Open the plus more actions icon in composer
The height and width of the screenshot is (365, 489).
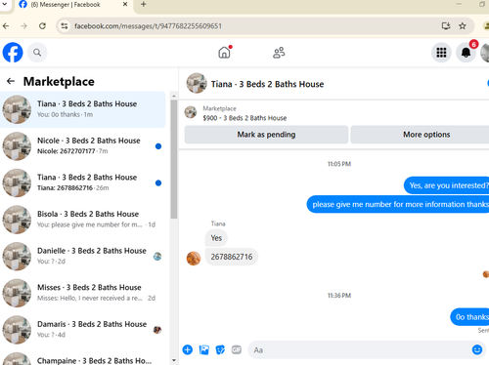(188, 350)
